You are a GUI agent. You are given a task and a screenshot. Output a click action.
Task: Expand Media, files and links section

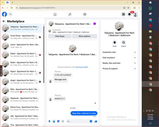point(119,63)
